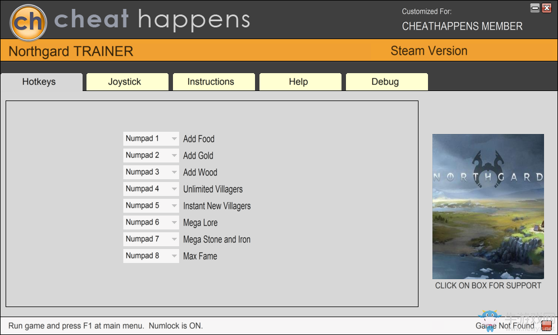The height and width of the screenshot is (335, 558).
Task: Open the Debug tab
Action: (387, 82)
